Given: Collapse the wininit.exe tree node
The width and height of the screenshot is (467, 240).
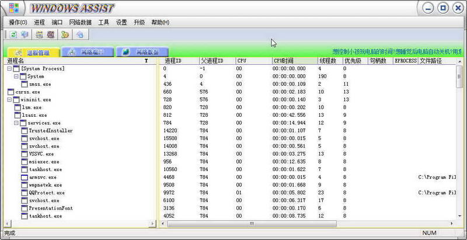Looking at the screenshot, I should click(x=9, y=100).
